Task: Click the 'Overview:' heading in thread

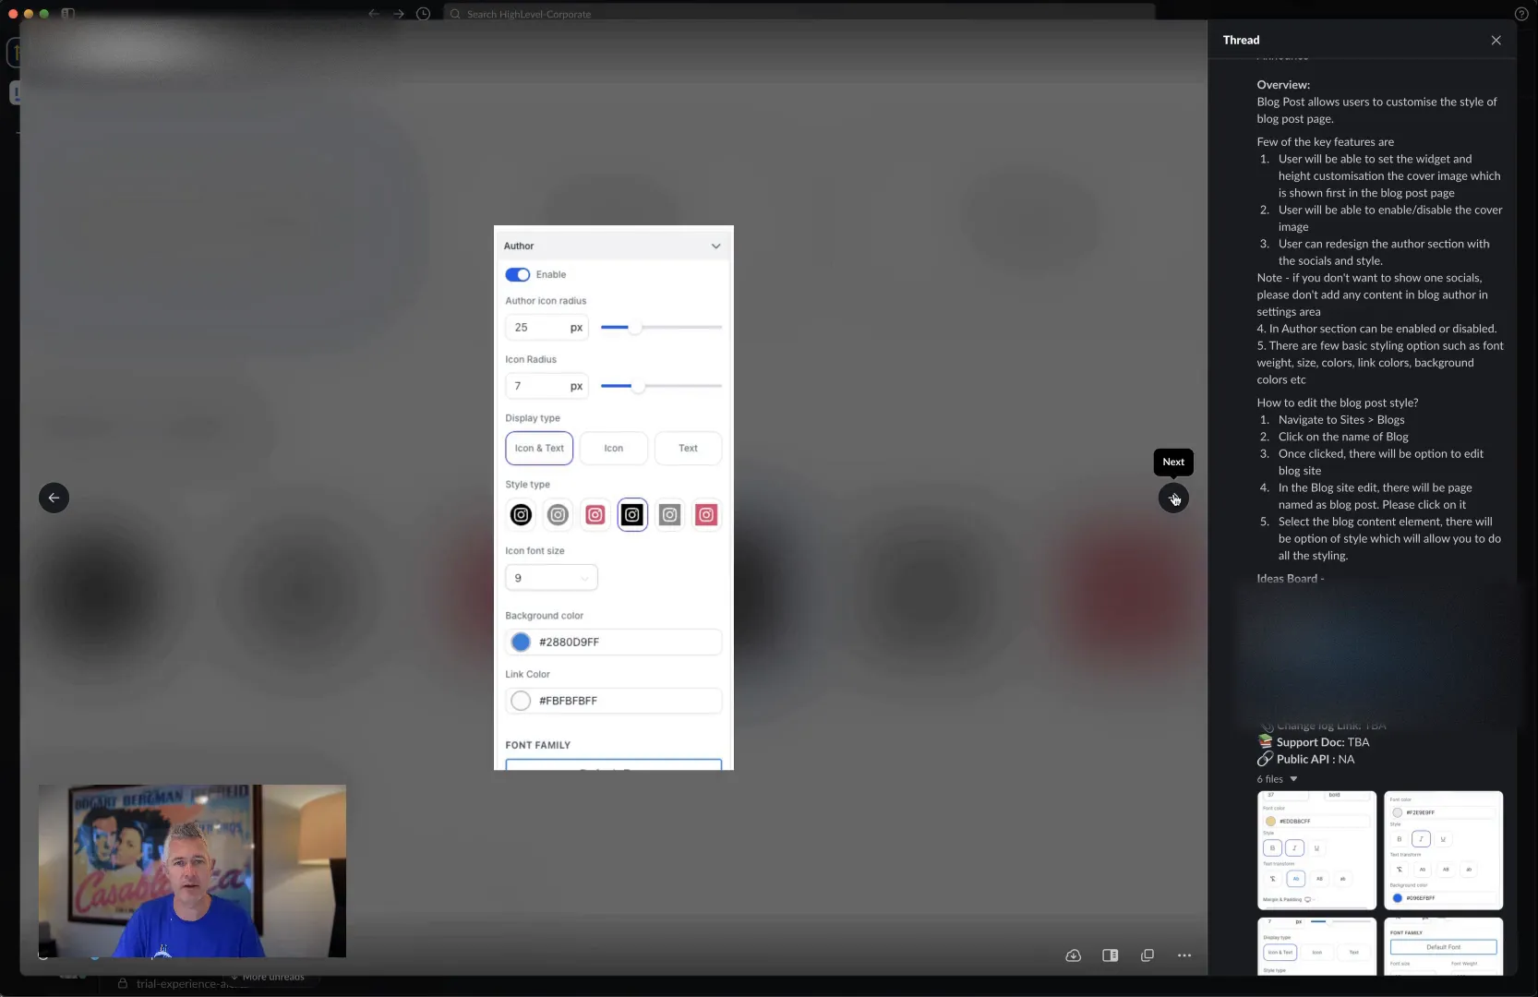Action: (x=1283, y=85)
